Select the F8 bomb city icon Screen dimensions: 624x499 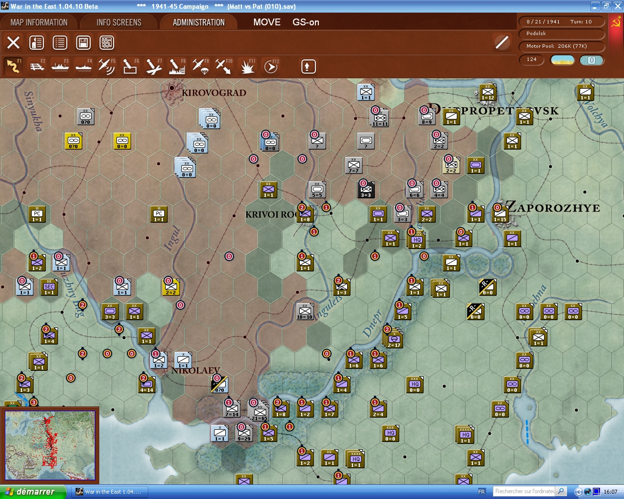(x=177, y=66)
